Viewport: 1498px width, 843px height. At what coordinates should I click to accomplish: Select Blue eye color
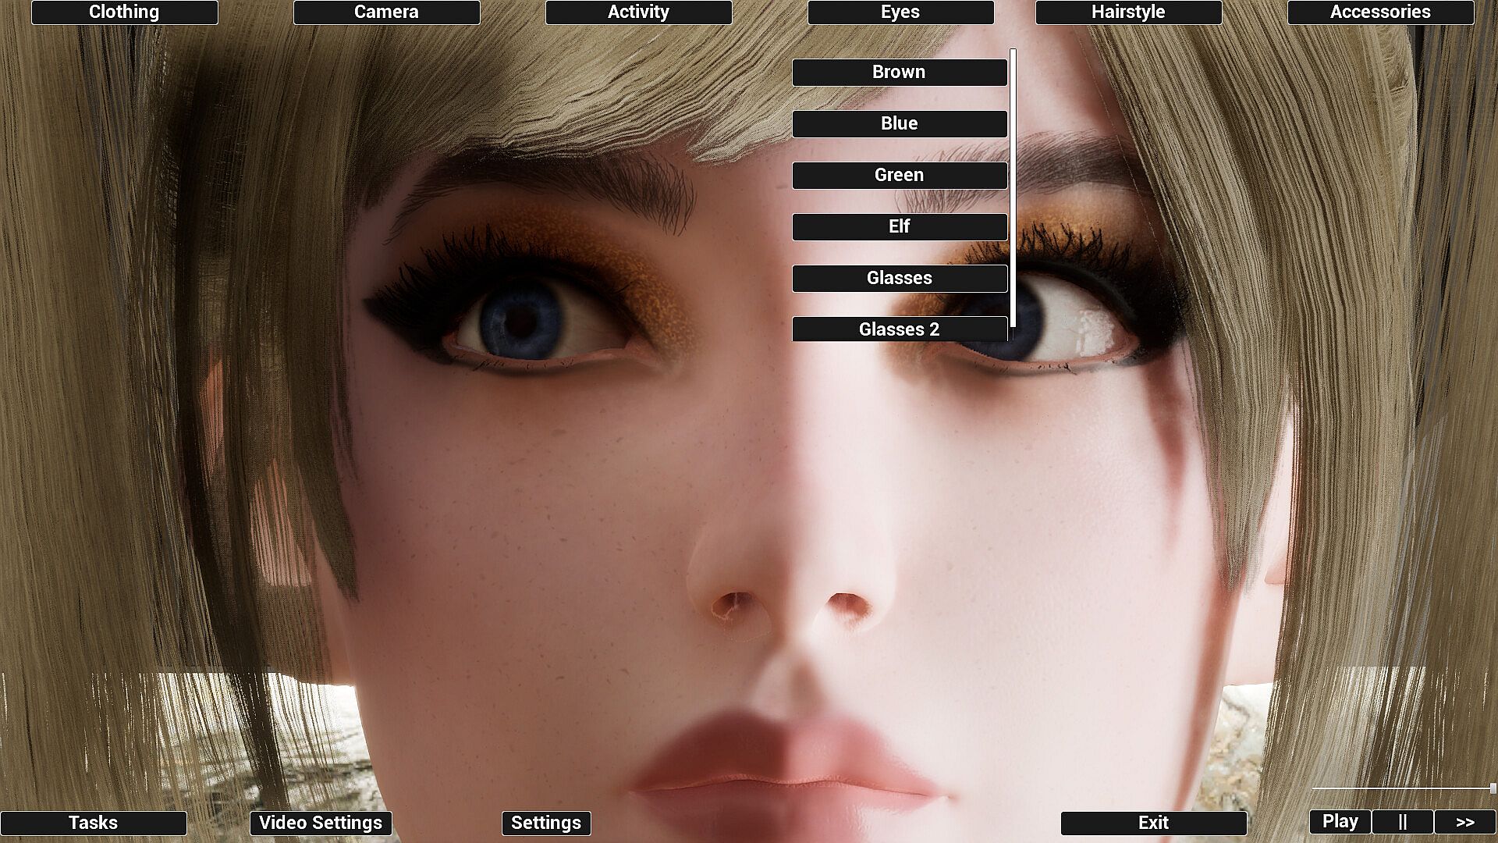tap(899, 124)
